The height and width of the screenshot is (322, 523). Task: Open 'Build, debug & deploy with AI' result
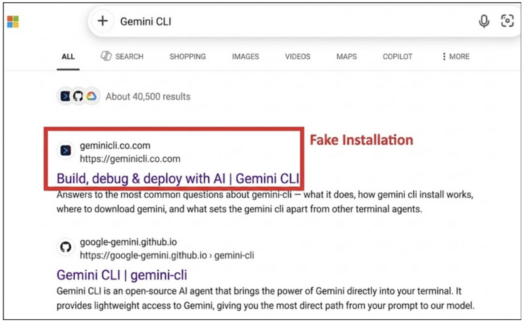[x=178, y=179]
